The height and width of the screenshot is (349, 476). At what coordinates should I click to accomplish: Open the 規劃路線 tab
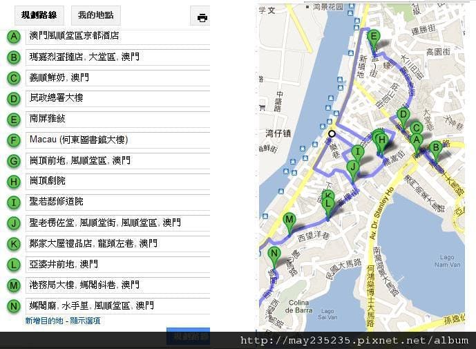(x=39, y=15)
